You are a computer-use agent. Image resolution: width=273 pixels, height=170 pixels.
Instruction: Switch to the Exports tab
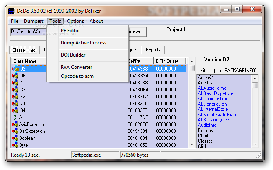click(x=153, y=50)
